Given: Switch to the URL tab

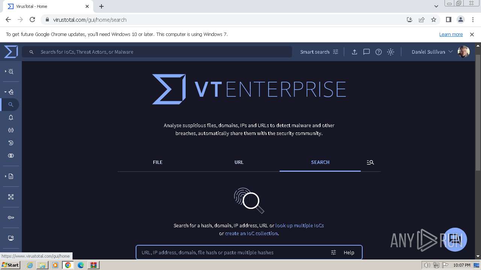Looking at the screenshot, I should tap(239, 162).
